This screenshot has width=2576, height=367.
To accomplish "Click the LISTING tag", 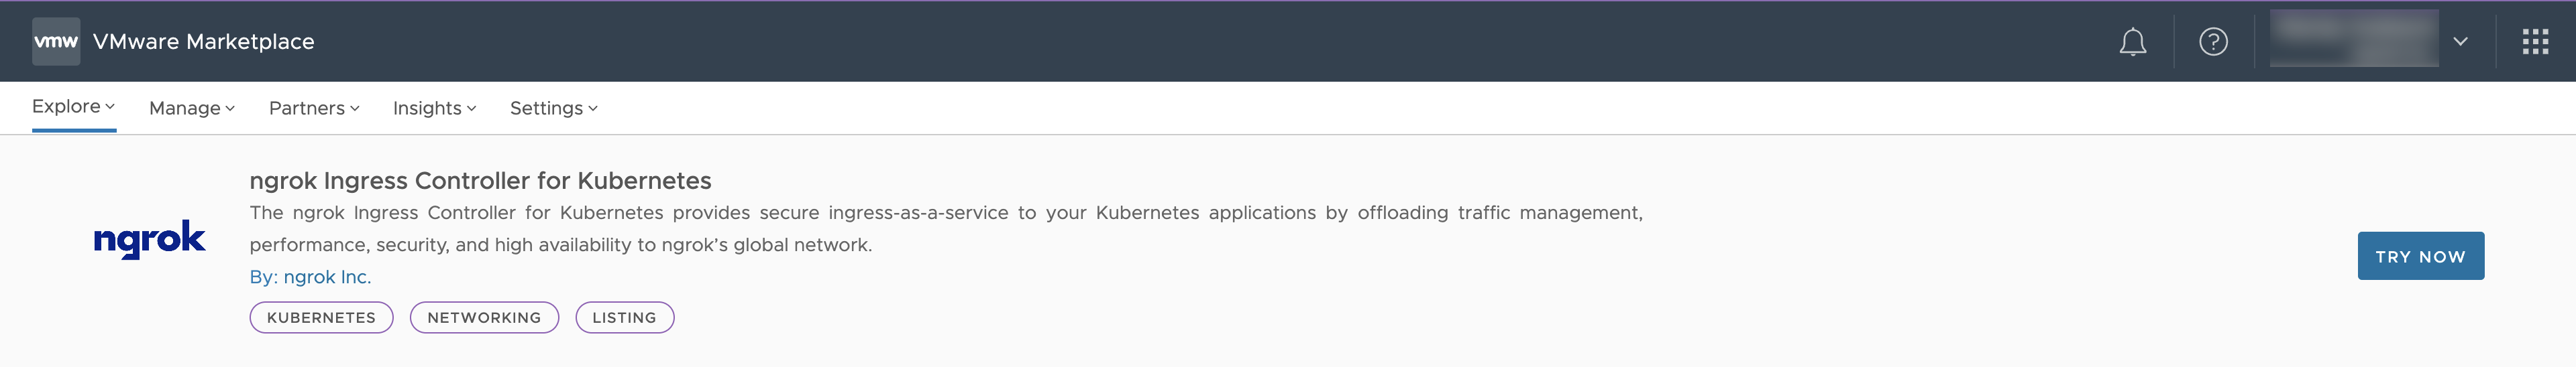I will click(x=624, y=318).
